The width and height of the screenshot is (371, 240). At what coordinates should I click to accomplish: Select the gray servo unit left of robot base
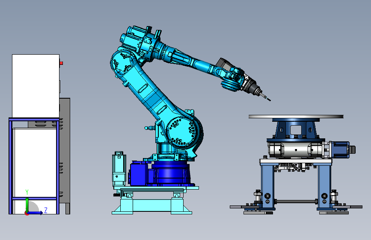(x=119, y=169)
